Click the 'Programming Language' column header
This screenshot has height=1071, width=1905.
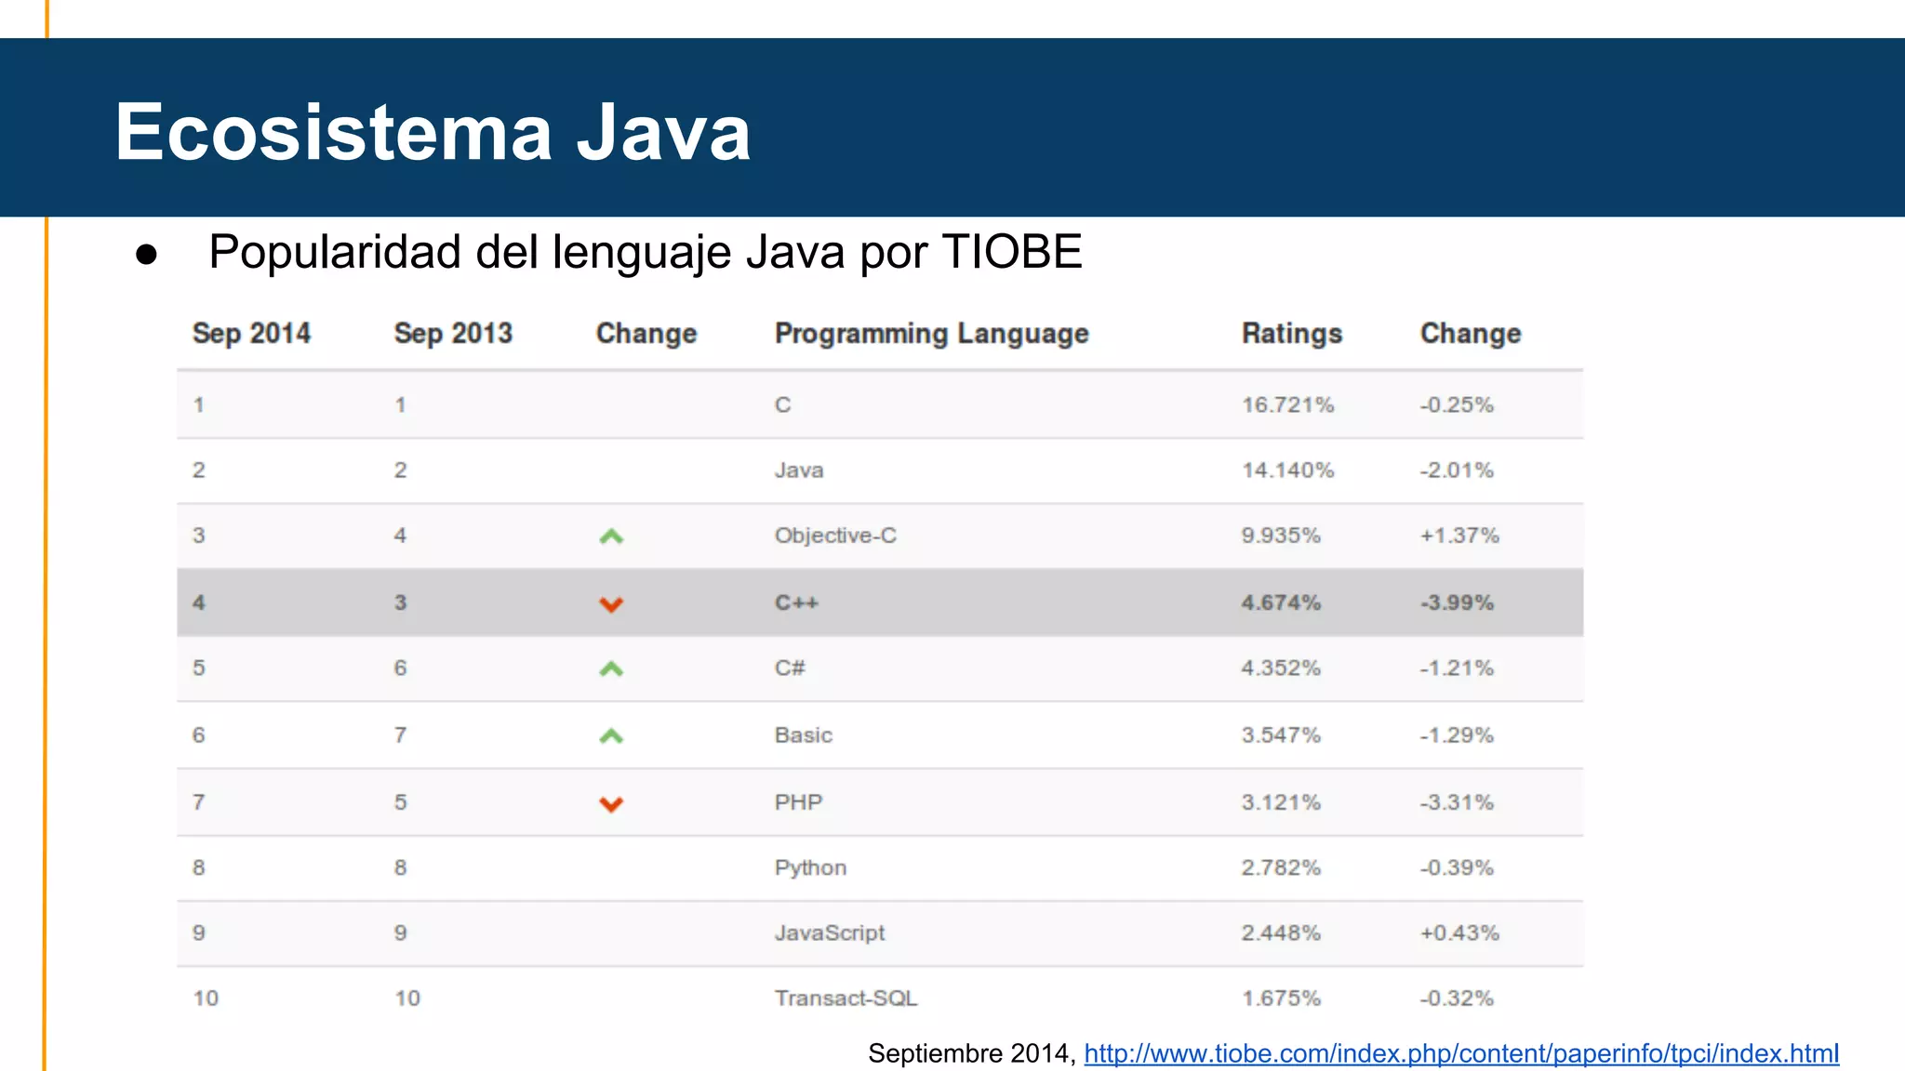coord(931,333)
